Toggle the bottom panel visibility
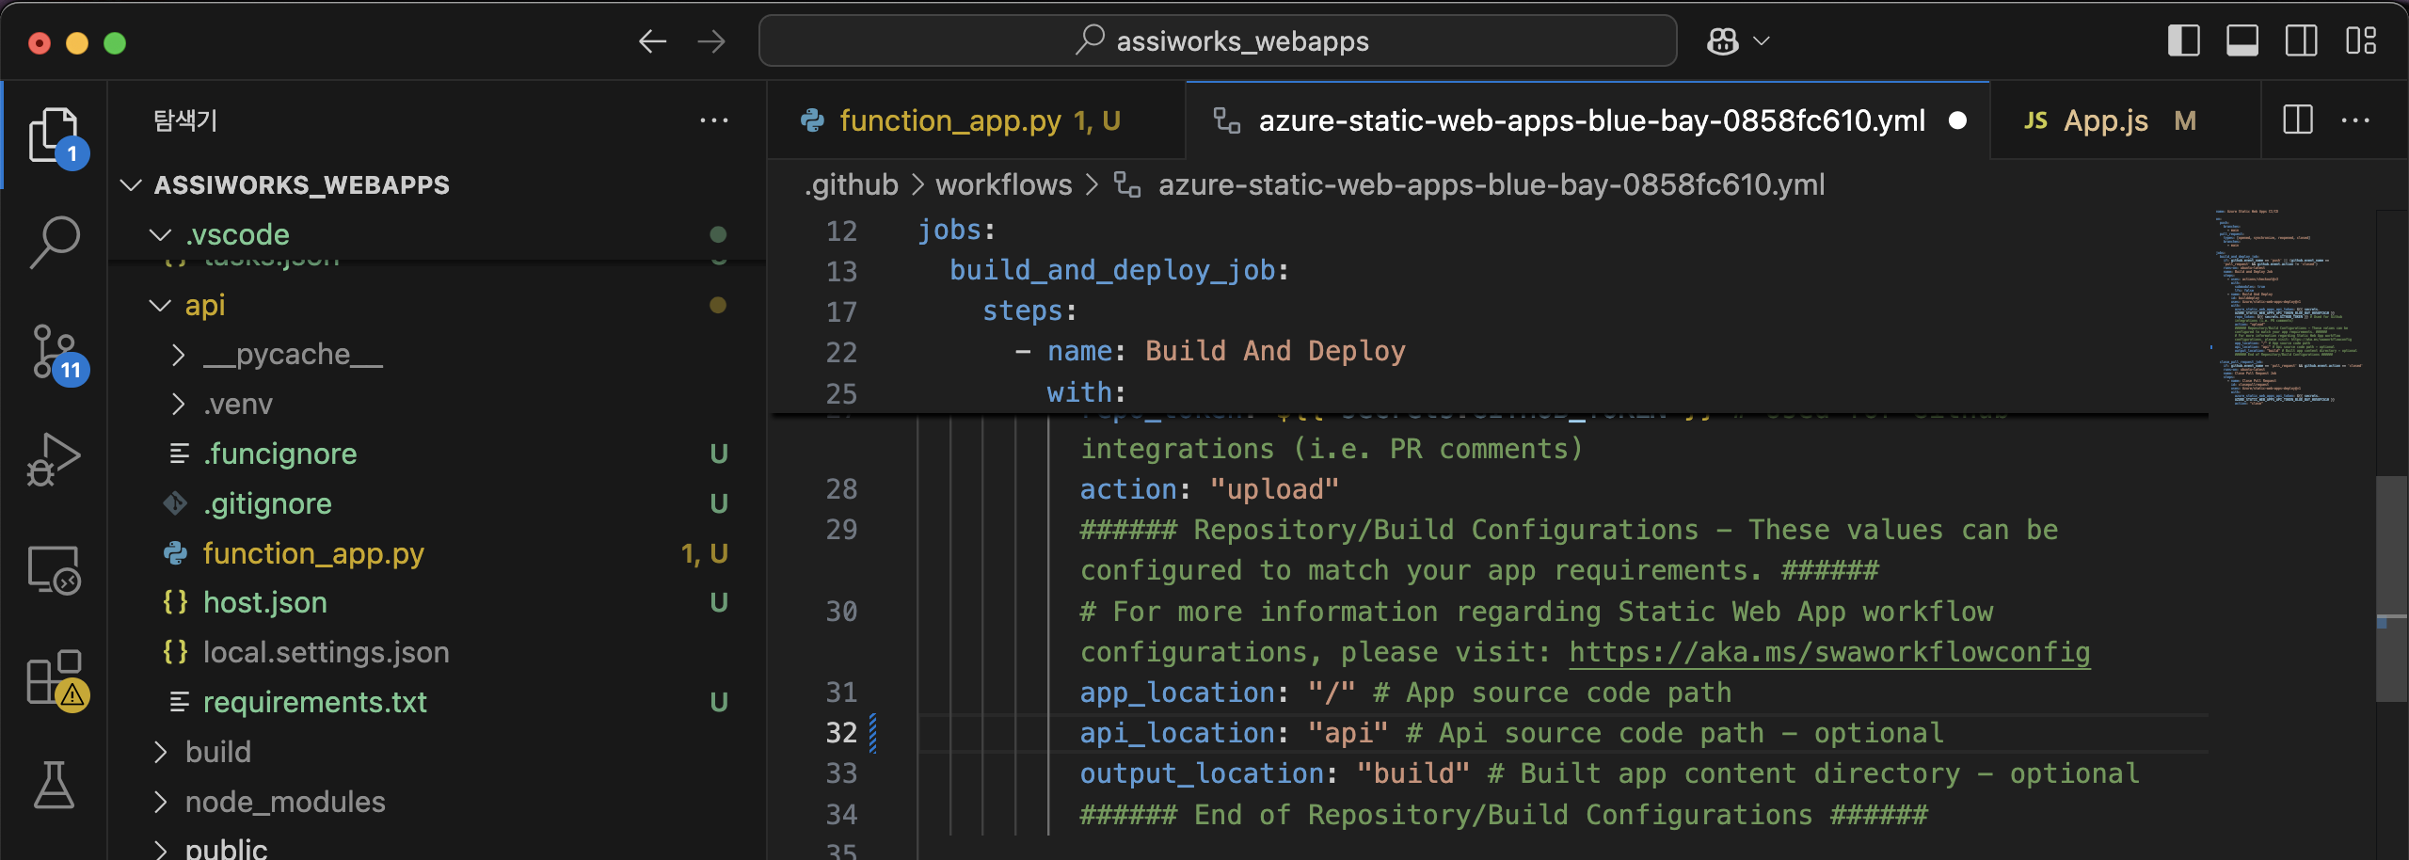This screenshot has height=860, width=2409. [2241, 41]
